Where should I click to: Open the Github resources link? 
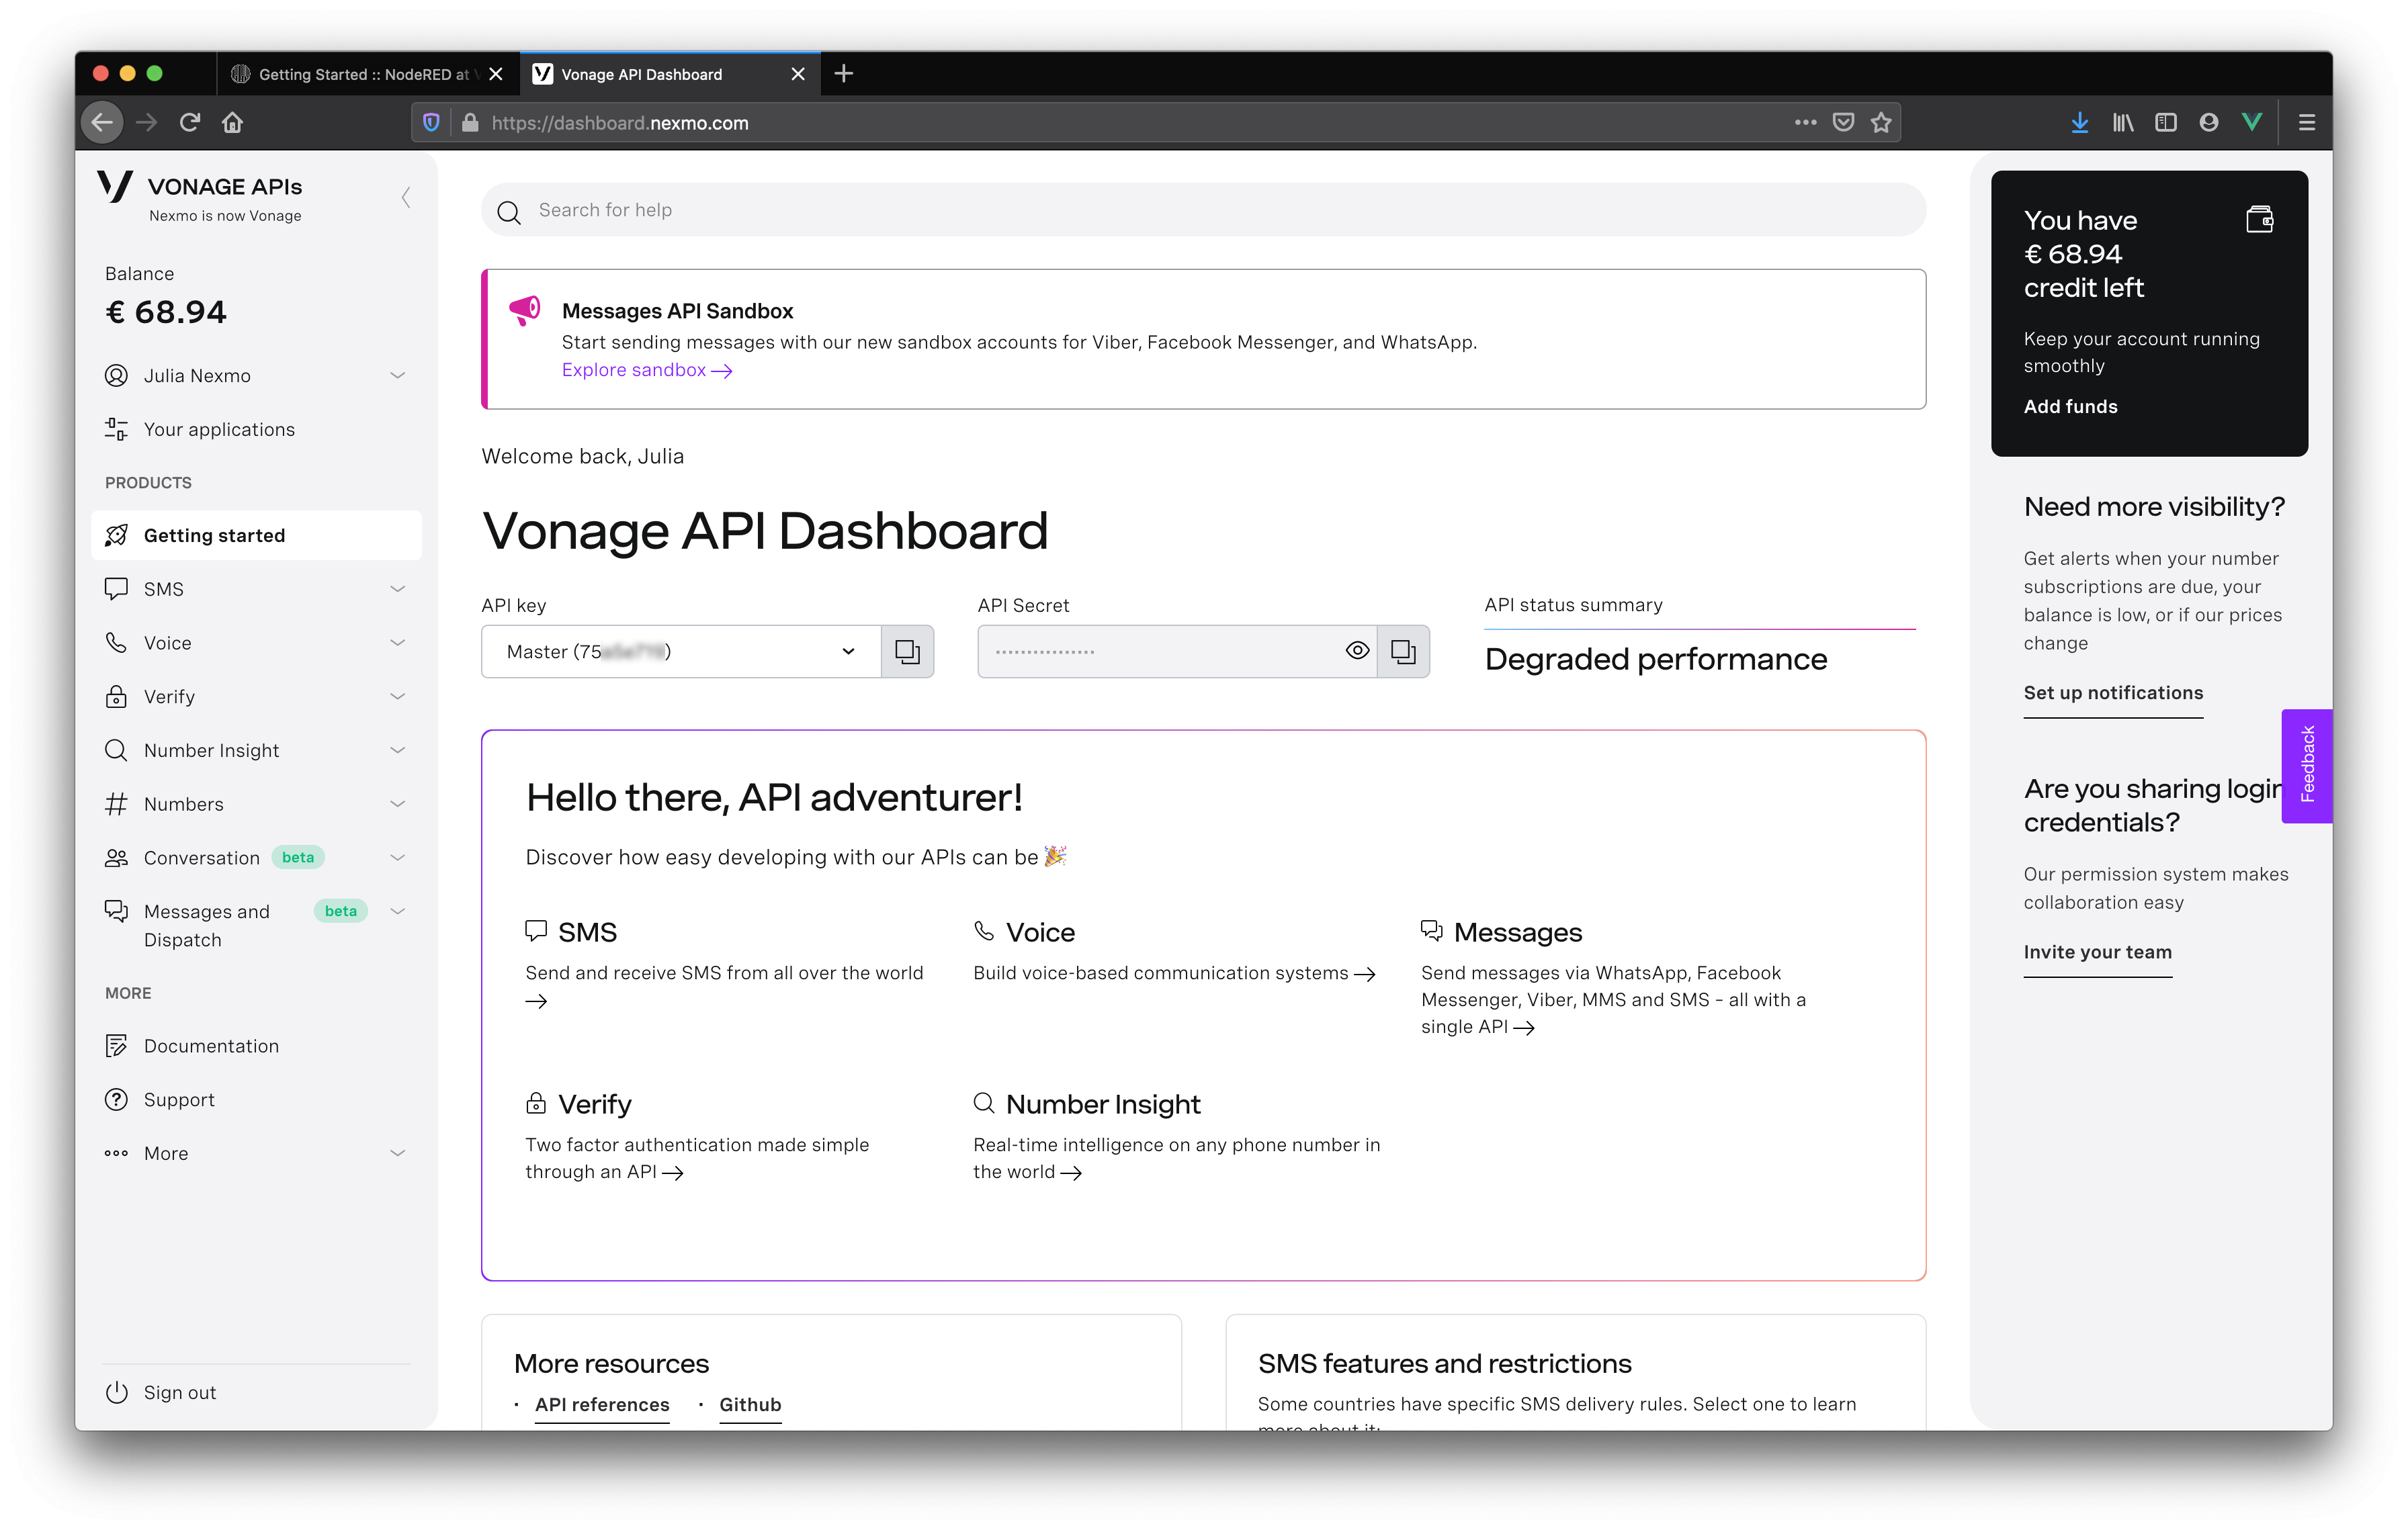[750, 1405]
